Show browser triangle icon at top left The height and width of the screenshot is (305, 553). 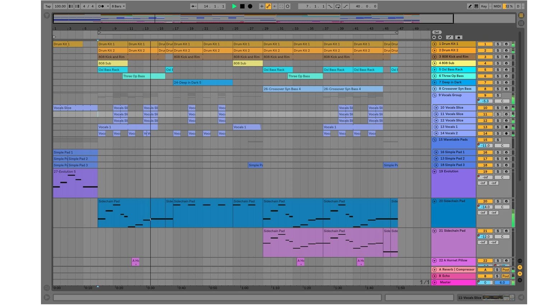47,15
